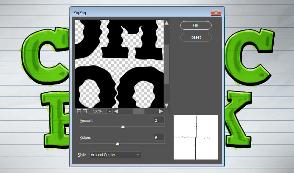294x173 pixels.
Task: Click the ZigZag dialog title text
Action: coord(80,13)
